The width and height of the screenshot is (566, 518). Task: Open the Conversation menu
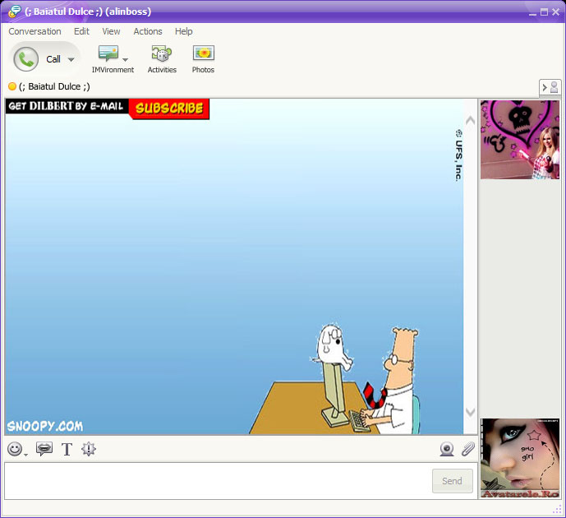[35, 31]
